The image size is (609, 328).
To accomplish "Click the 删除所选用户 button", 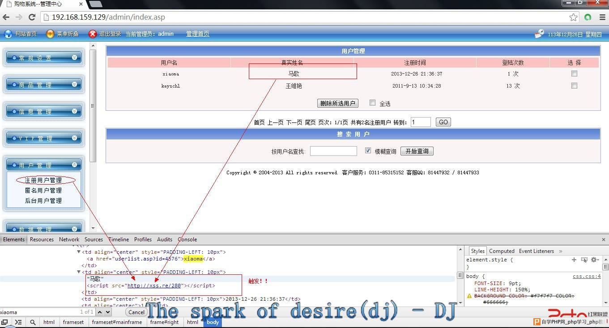I will (338, 103).
